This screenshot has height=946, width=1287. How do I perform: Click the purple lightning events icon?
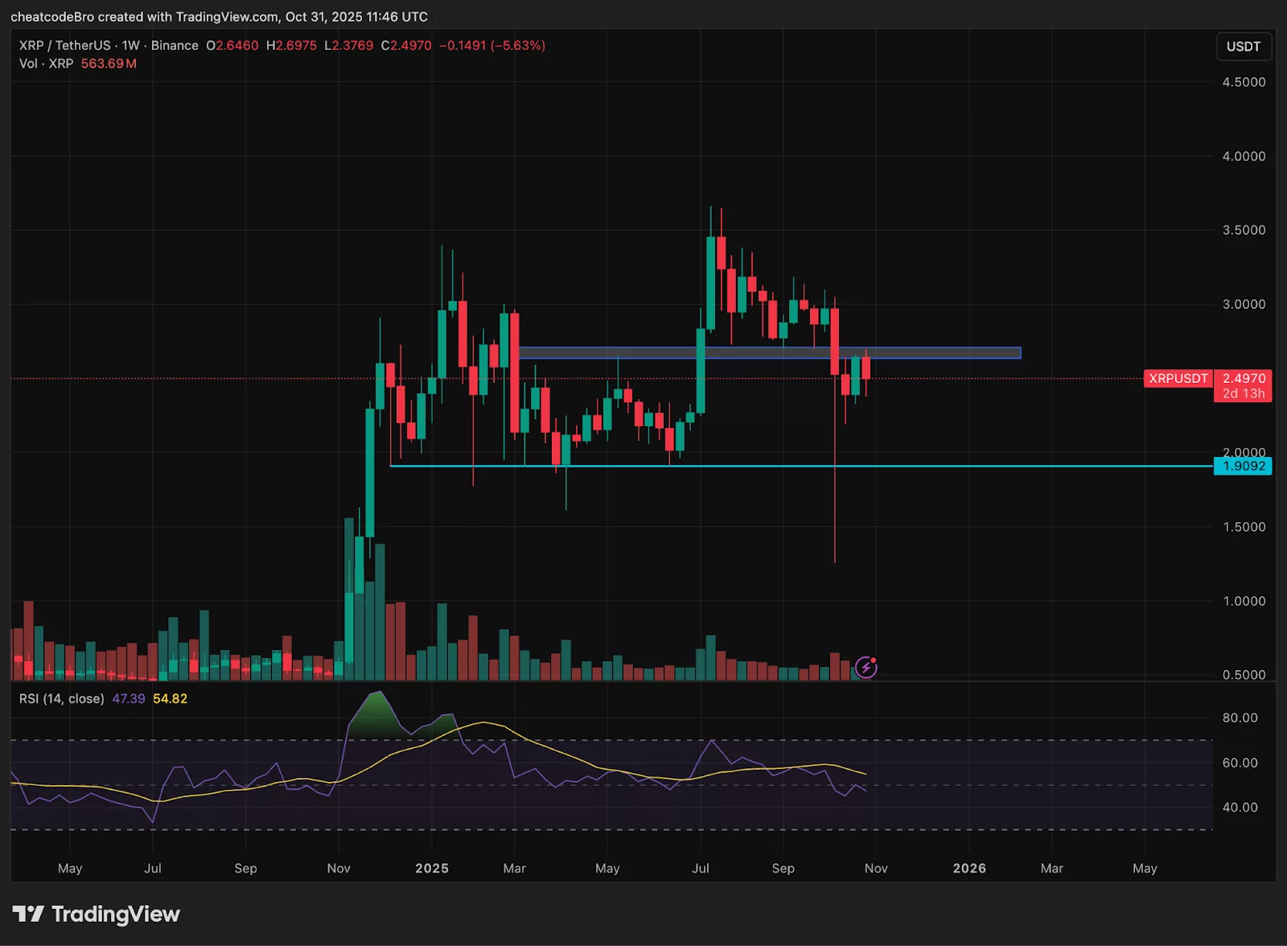866,667
